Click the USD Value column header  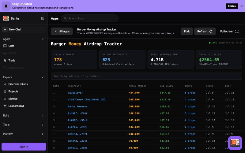[x=166, y=86]
